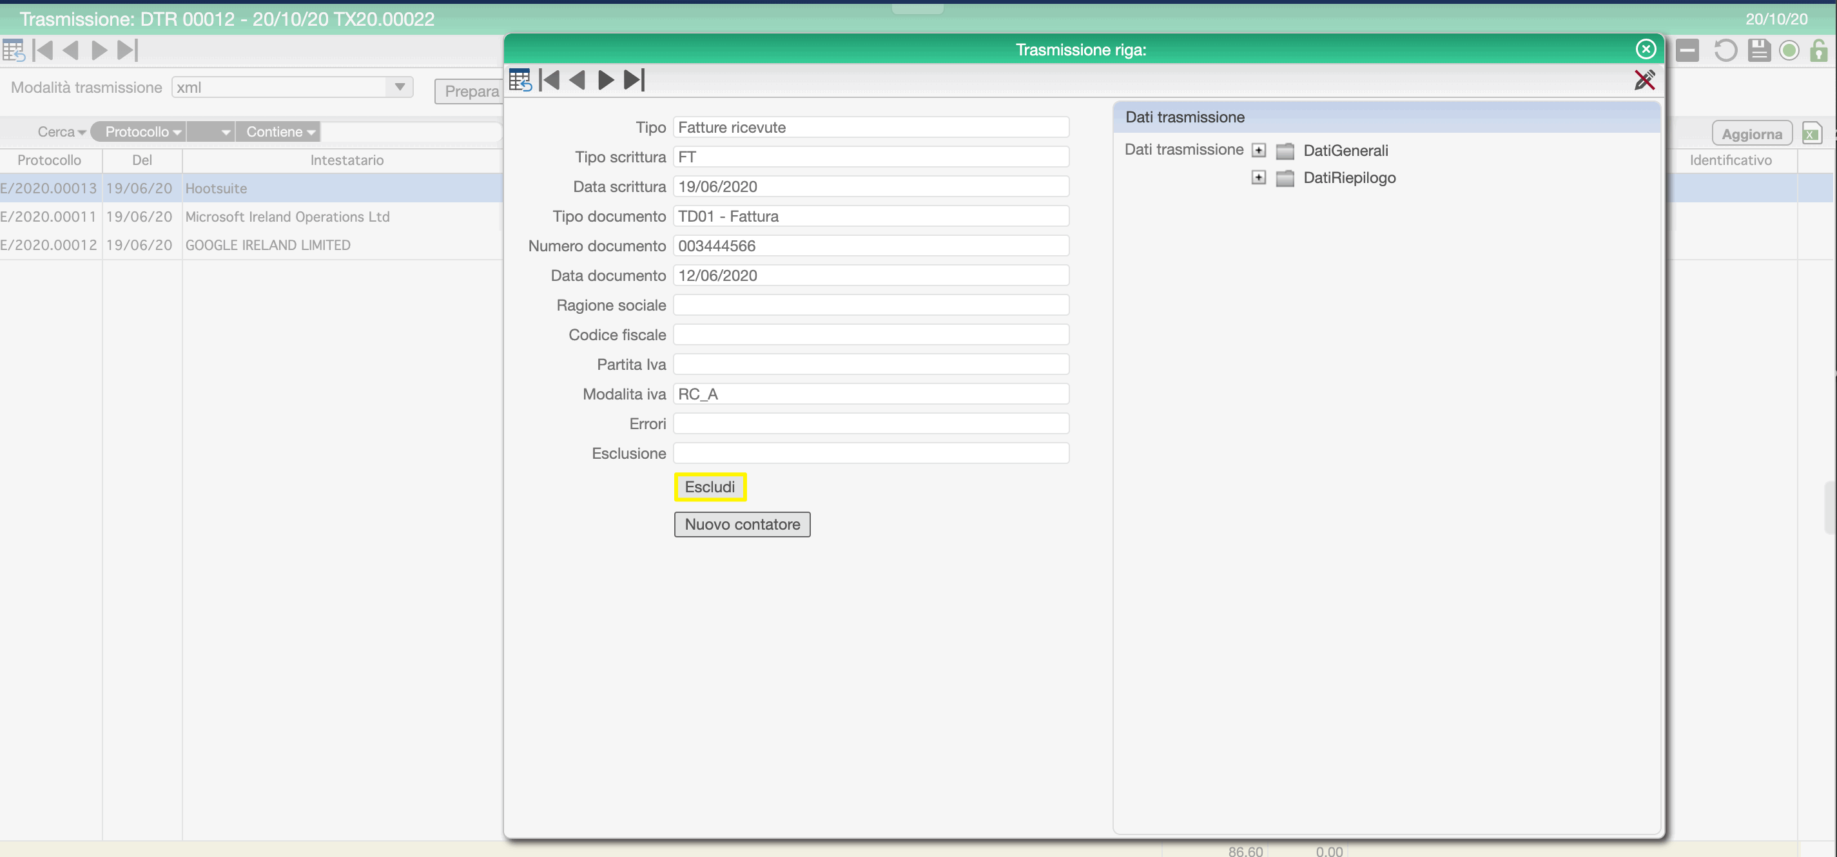
Task: Click the Data scrittura field
Action: 871,186
